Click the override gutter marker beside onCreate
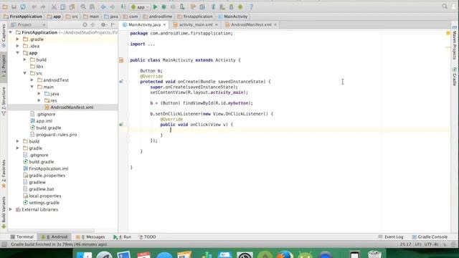The image size is (459, 258). [121, 82]
